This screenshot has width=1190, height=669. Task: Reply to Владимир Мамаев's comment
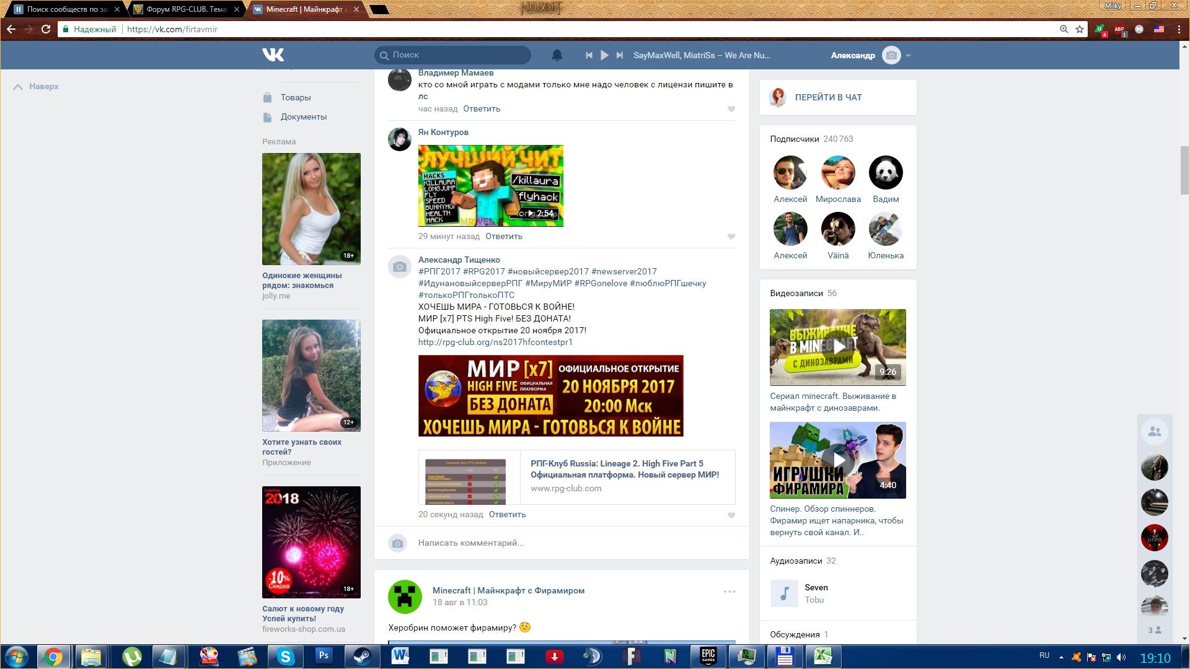[x=482, y=109]
